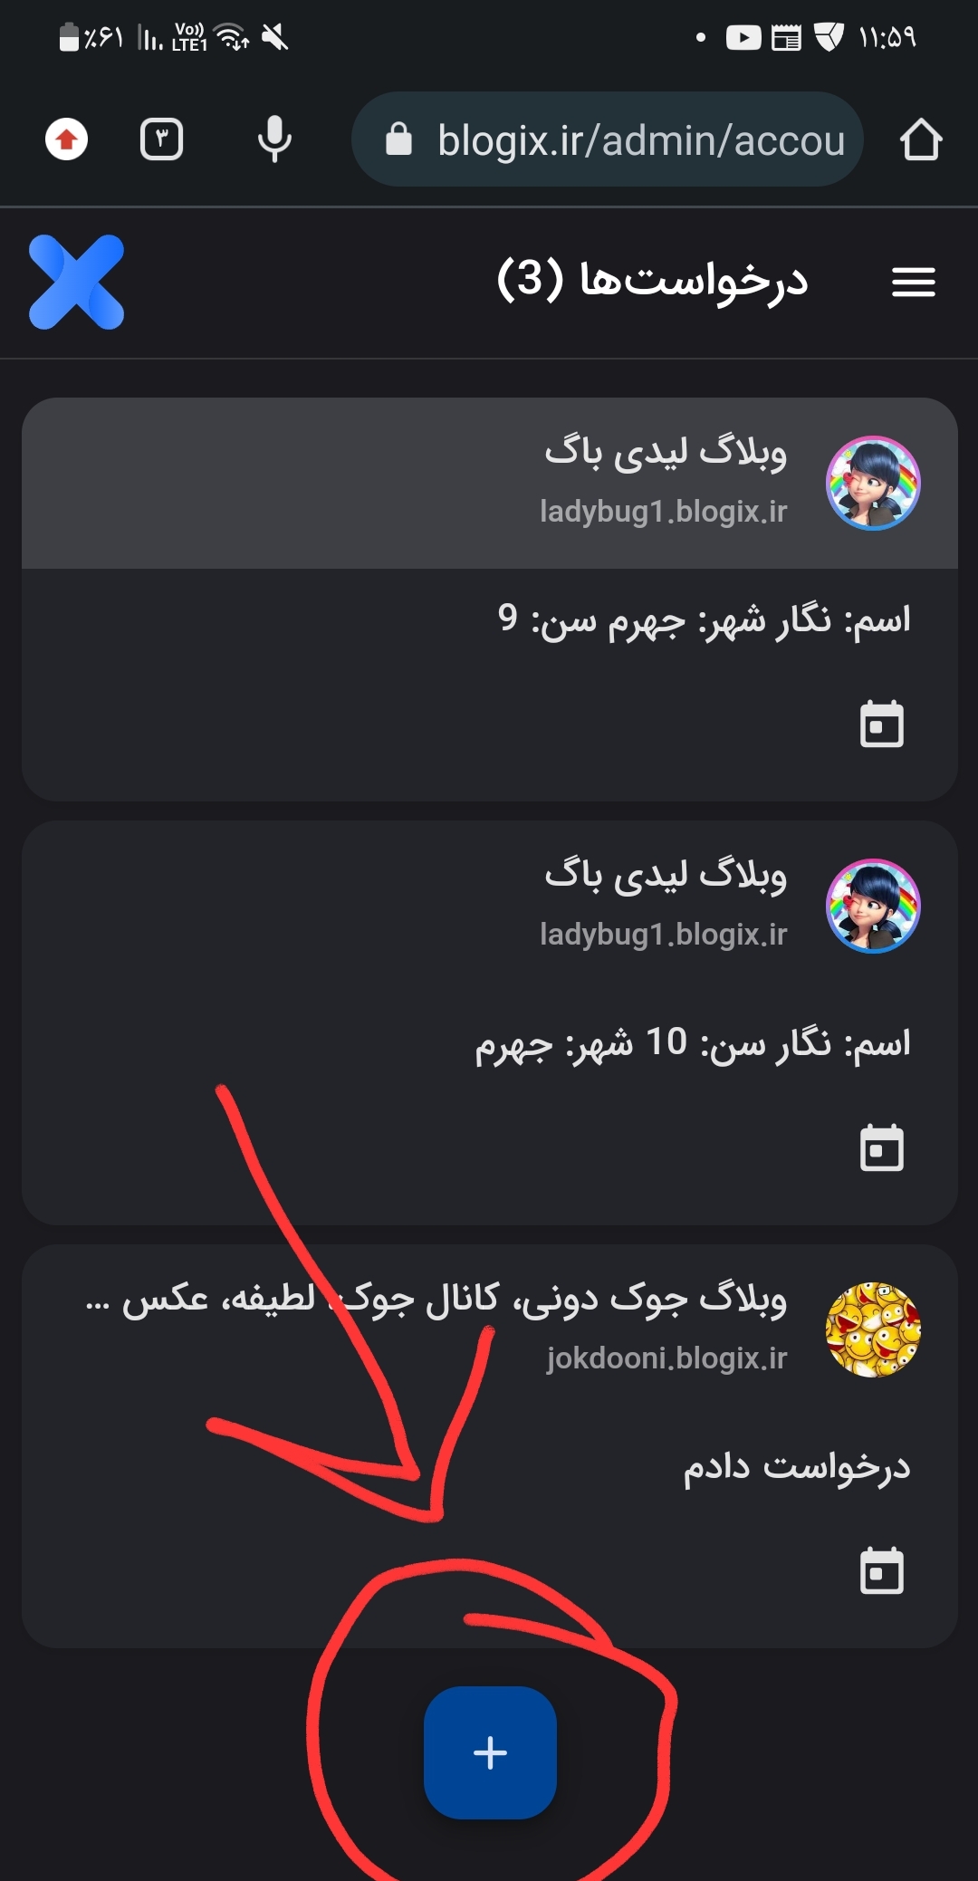Tap the YouTube notification icon in status bar
This screenshot has height=1881, width=978.
(743, 38)
